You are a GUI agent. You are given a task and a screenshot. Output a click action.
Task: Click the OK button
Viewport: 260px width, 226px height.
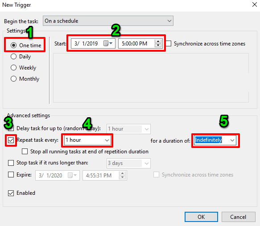(x=201, y=217)
